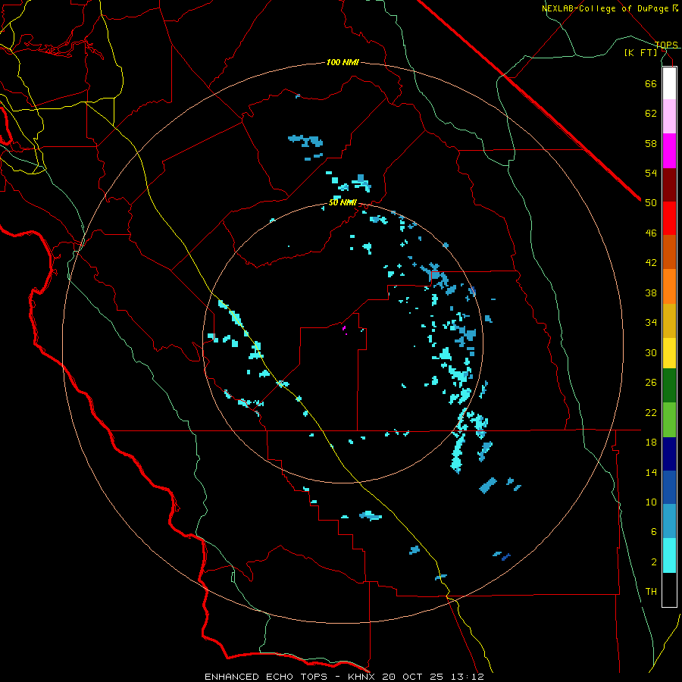Click the "TH" threshold label

651,592
